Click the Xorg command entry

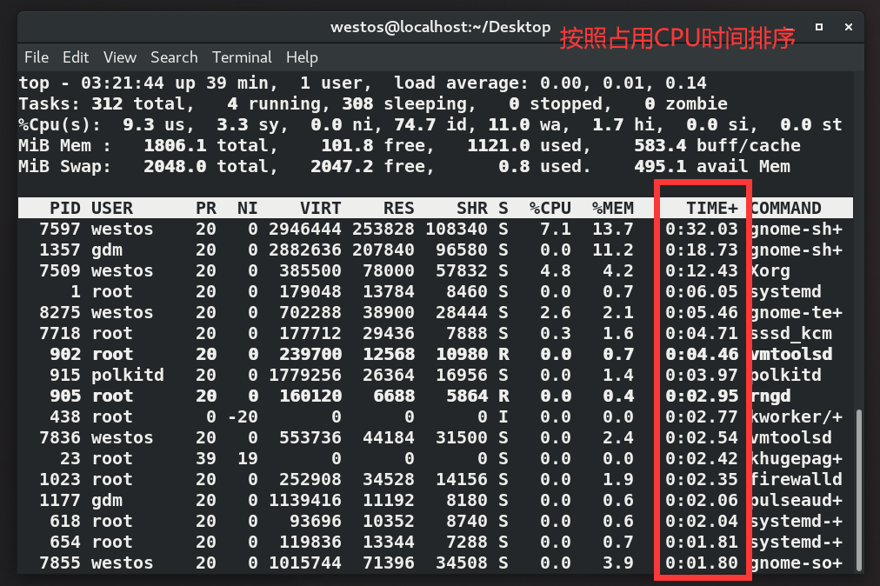(x=770, y=271)
